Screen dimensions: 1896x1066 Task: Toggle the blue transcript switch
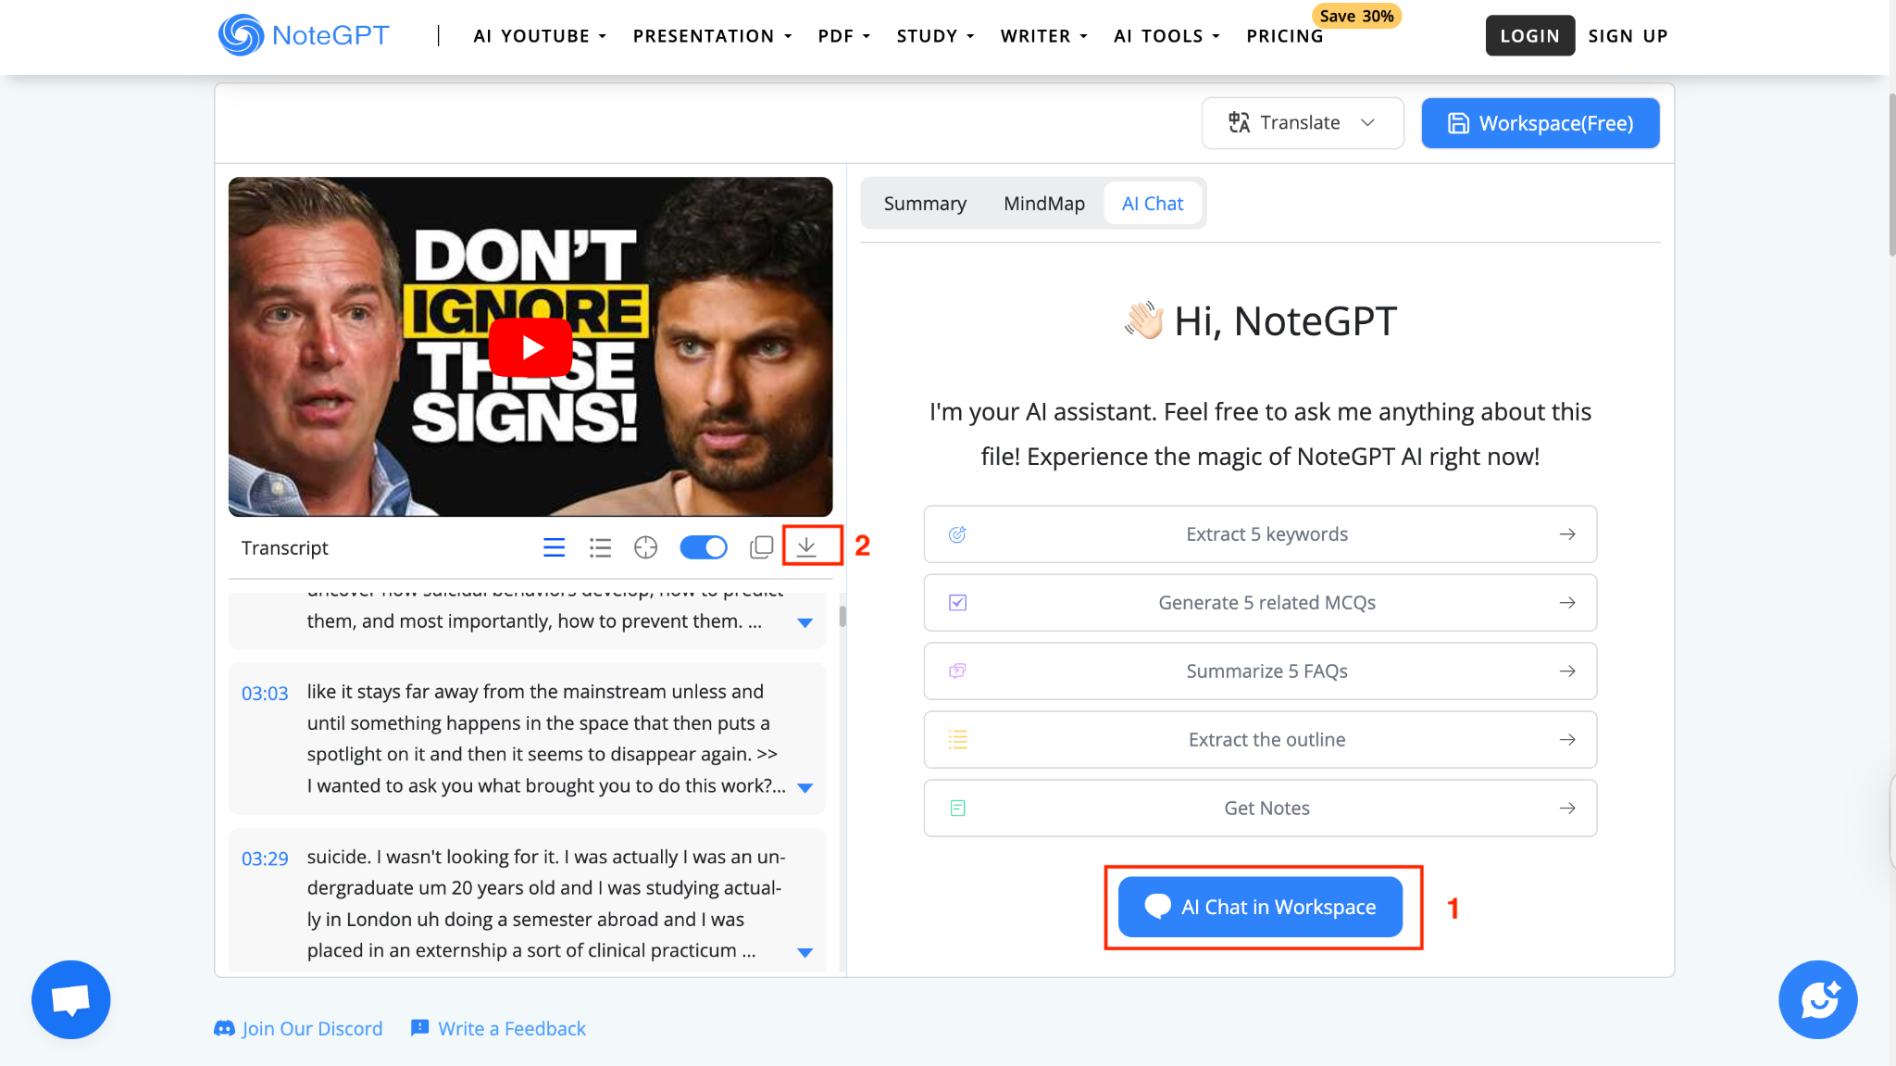pyautogui.click(x=703, y=547)
